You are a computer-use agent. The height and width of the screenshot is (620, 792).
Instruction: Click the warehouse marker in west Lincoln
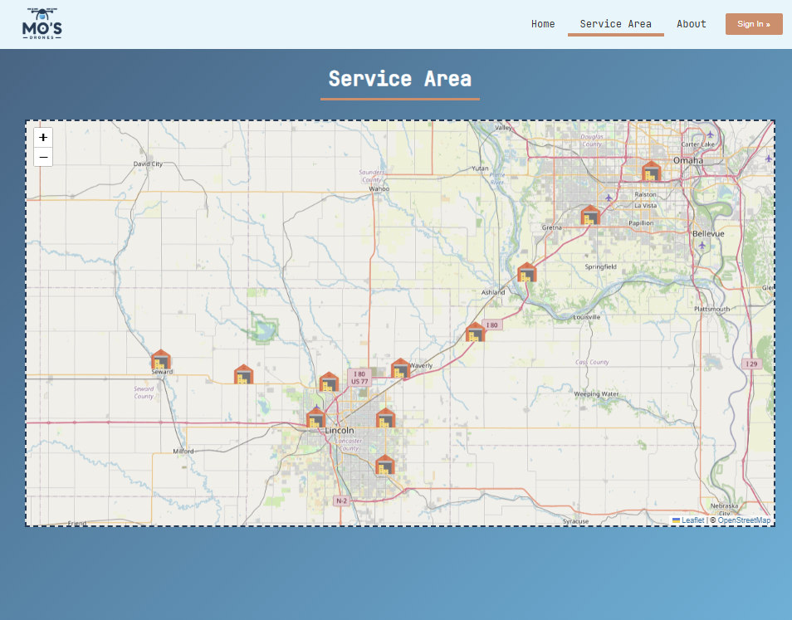[315, 418]
